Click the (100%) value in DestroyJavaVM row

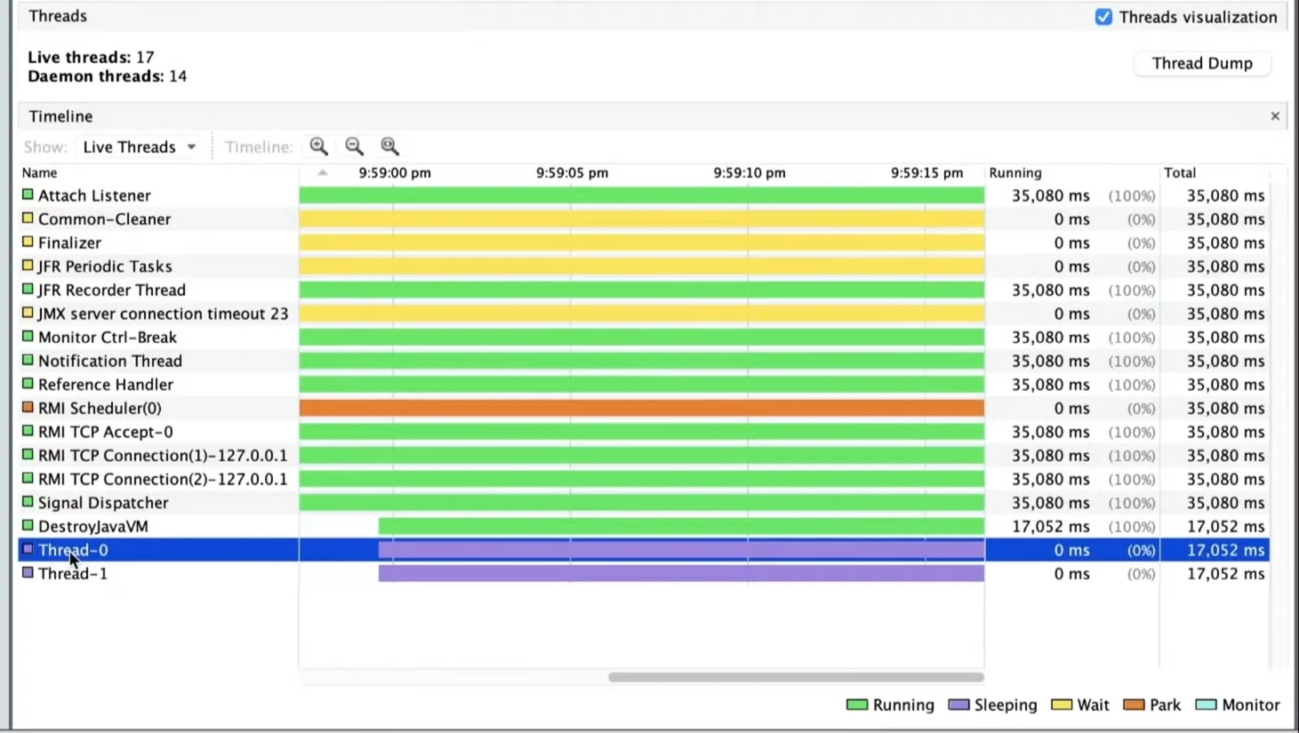tap(1132, 527)
